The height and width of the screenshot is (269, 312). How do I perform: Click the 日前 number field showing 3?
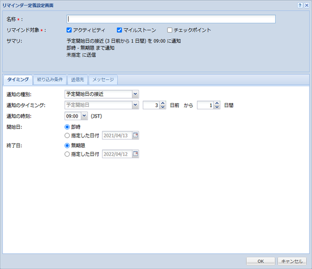[151, 105]
